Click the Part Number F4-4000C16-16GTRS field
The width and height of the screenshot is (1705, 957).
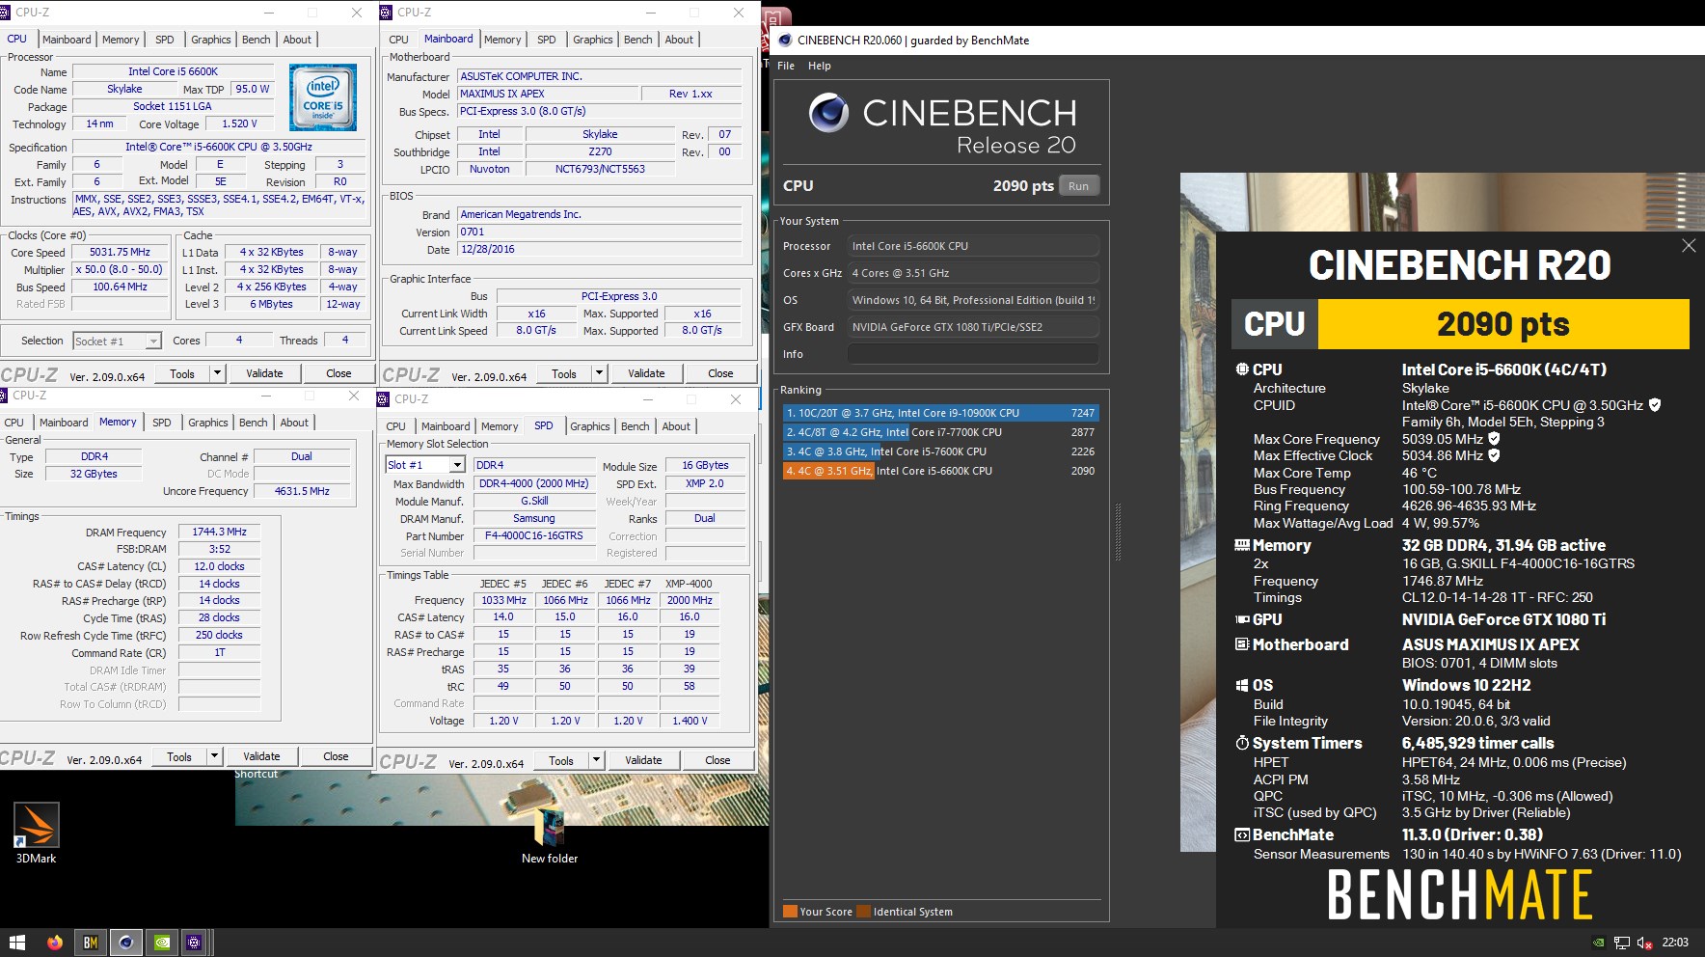point(533,536)
